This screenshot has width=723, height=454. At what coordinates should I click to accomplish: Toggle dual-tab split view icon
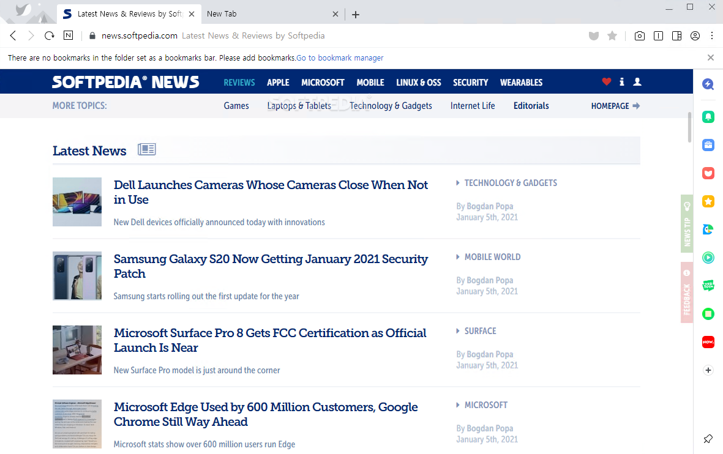click(x=659, y=36)
